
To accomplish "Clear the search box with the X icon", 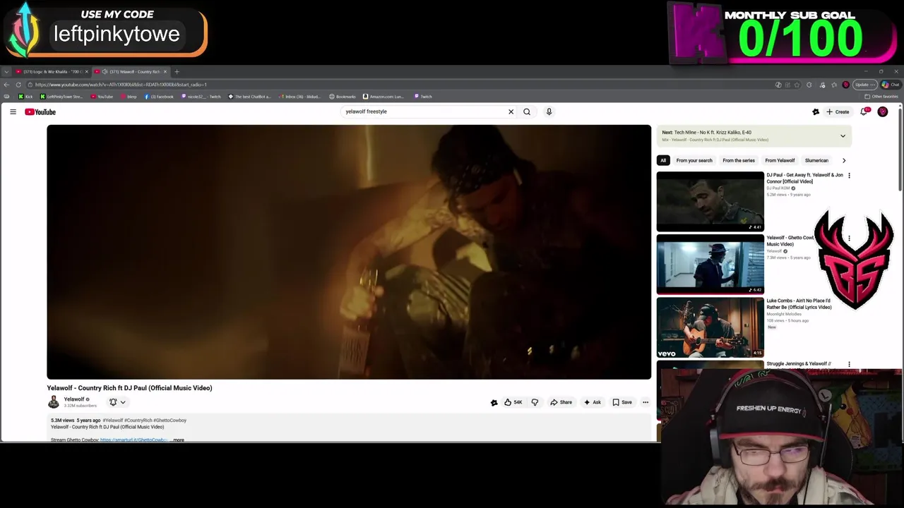I will [511, 111].
